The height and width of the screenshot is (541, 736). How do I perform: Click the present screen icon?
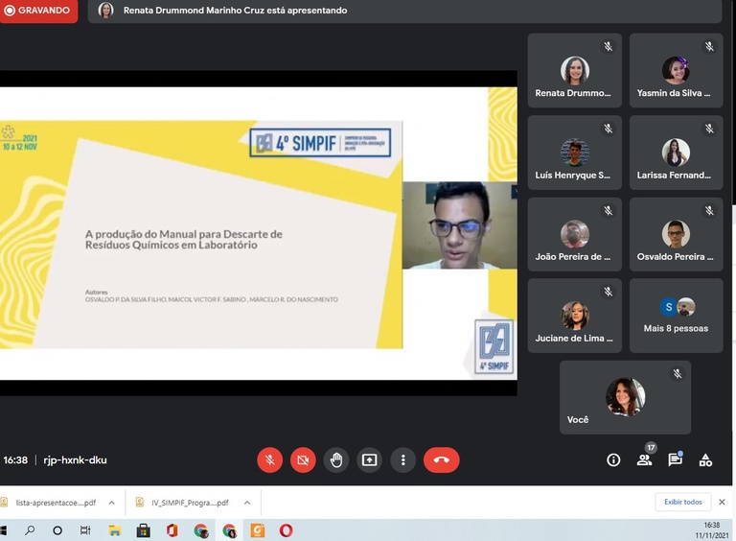pyautogui.click(x=370, y=460)
